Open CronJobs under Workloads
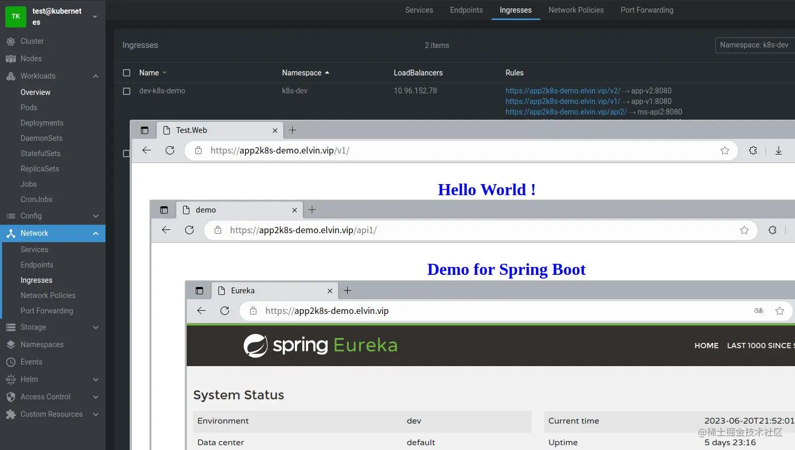The image size is (795, 450). point(36,199)
